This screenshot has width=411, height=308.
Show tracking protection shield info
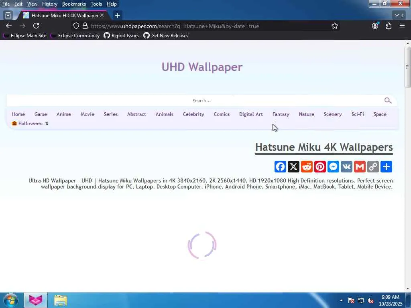[76, 26]
